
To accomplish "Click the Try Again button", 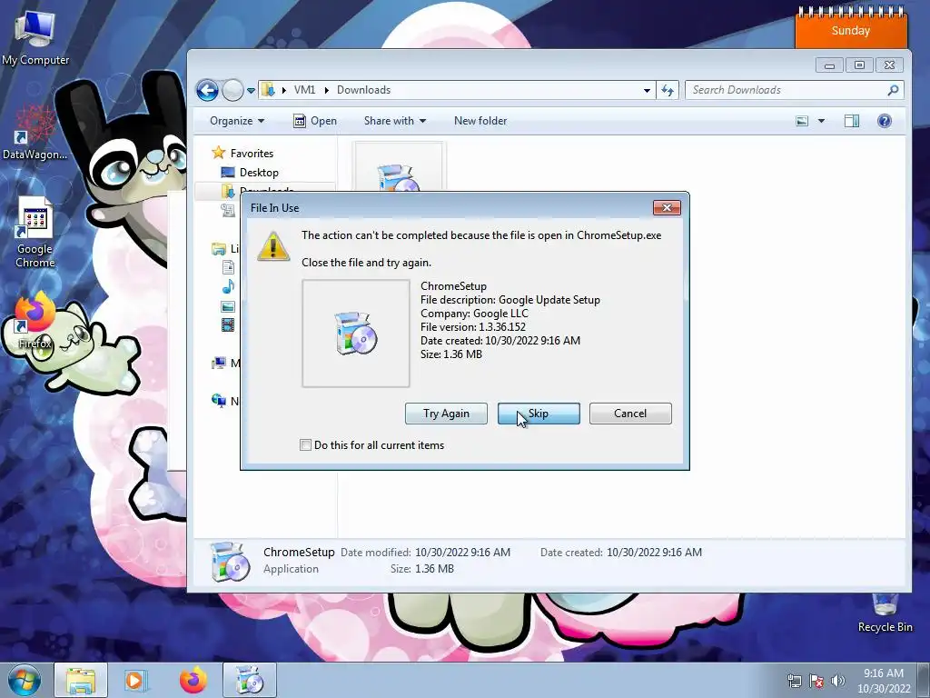I will coord(446,414).
